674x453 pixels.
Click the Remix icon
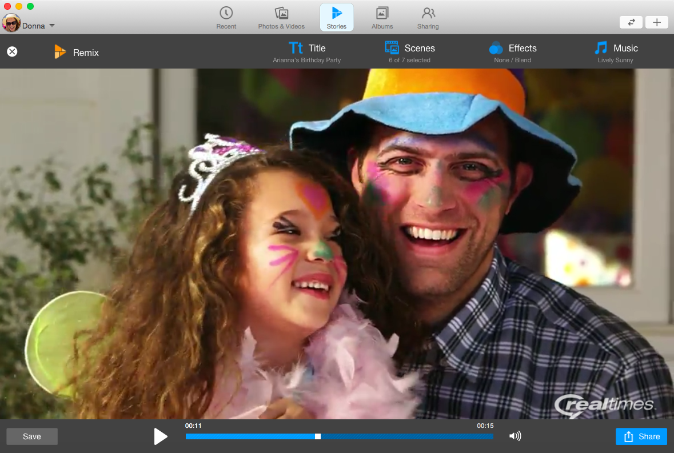coord(60,52)
